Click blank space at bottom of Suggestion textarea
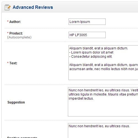This screenshot has width=138, height=138. coord(103,108)
